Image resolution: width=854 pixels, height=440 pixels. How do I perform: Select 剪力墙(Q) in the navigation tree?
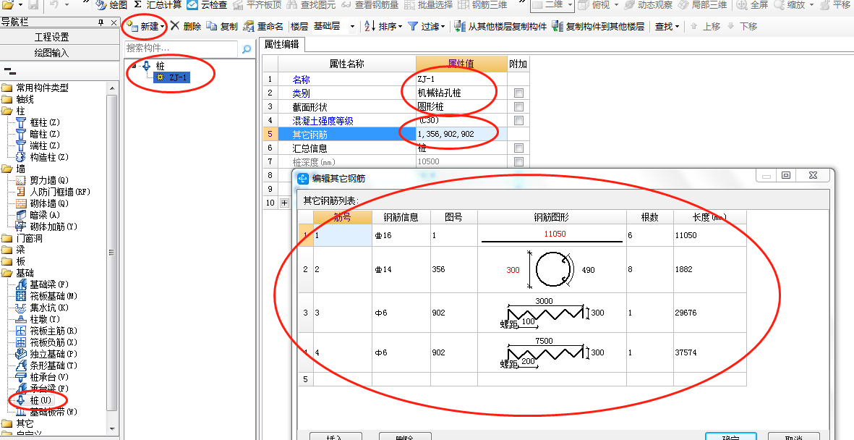coord(49,180)
